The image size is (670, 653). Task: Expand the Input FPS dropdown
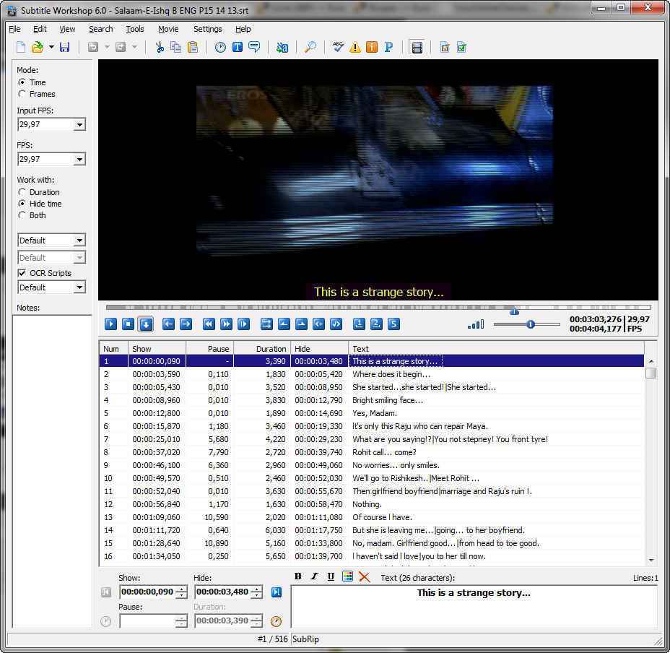point(79,125)
